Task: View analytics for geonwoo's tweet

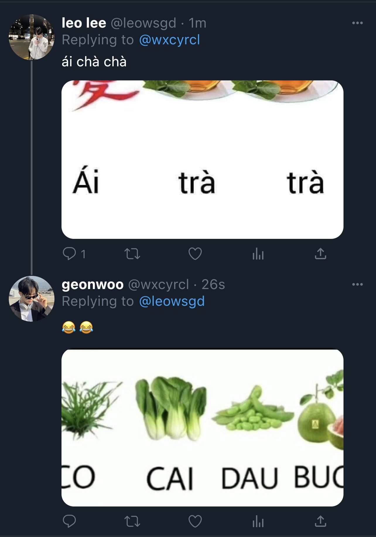Action: (x=258, y=521)
